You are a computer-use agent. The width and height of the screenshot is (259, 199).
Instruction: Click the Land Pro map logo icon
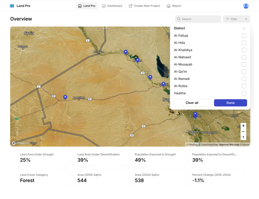12,6
